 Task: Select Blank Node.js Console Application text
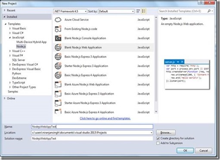(85, 38)
